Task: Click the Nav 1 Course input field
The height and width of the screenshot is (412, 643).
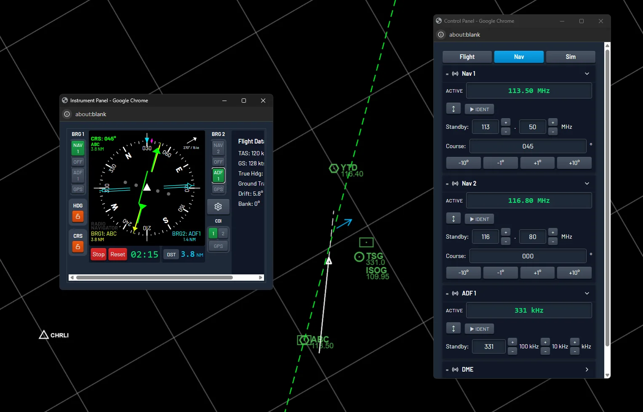Action: [x=528, y=146]
